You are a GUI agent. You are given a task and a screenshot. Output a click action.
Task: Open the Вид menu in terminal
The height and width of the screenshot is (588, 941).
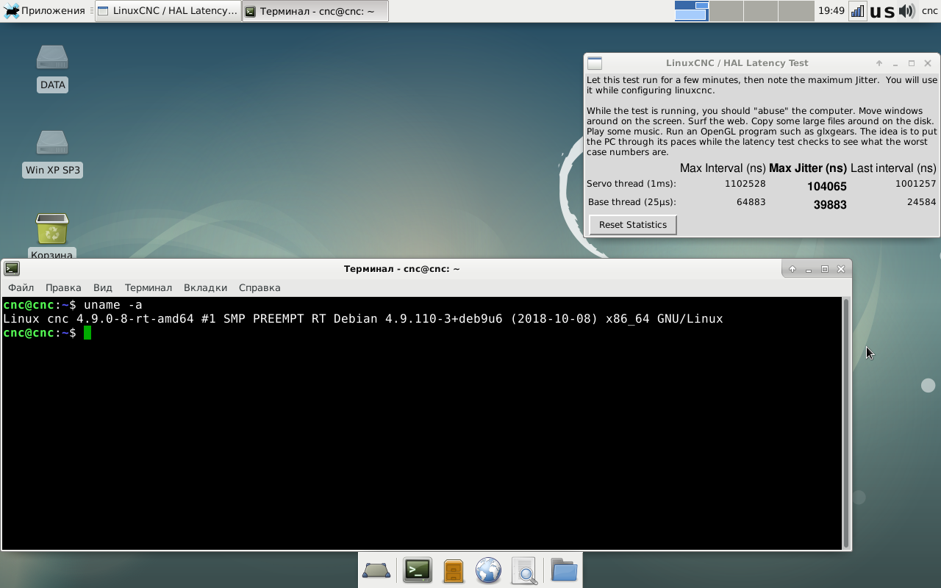[x=103, y=287]
